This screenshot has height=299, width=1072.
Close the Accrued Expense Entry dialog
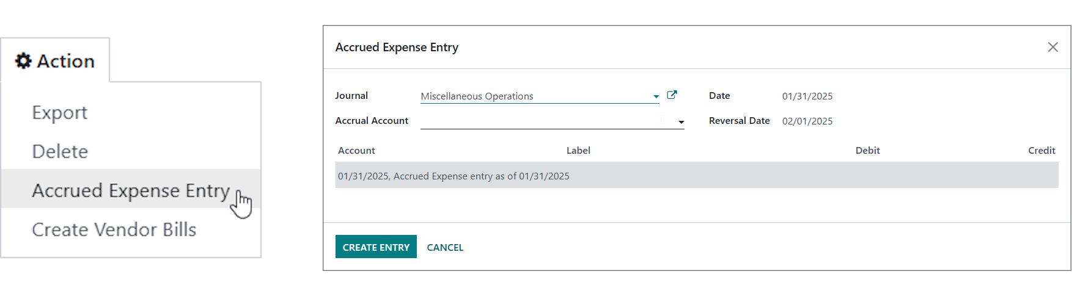coord(1052,47)
